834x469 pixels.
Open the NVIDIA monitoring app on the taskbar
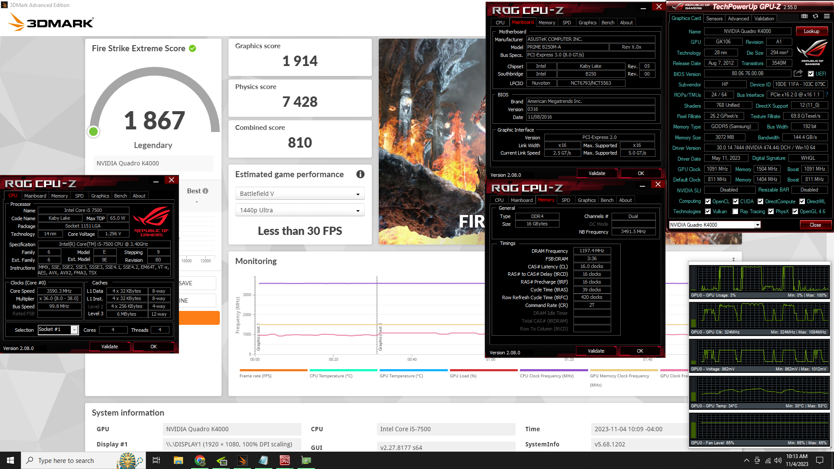pos(221,460)
